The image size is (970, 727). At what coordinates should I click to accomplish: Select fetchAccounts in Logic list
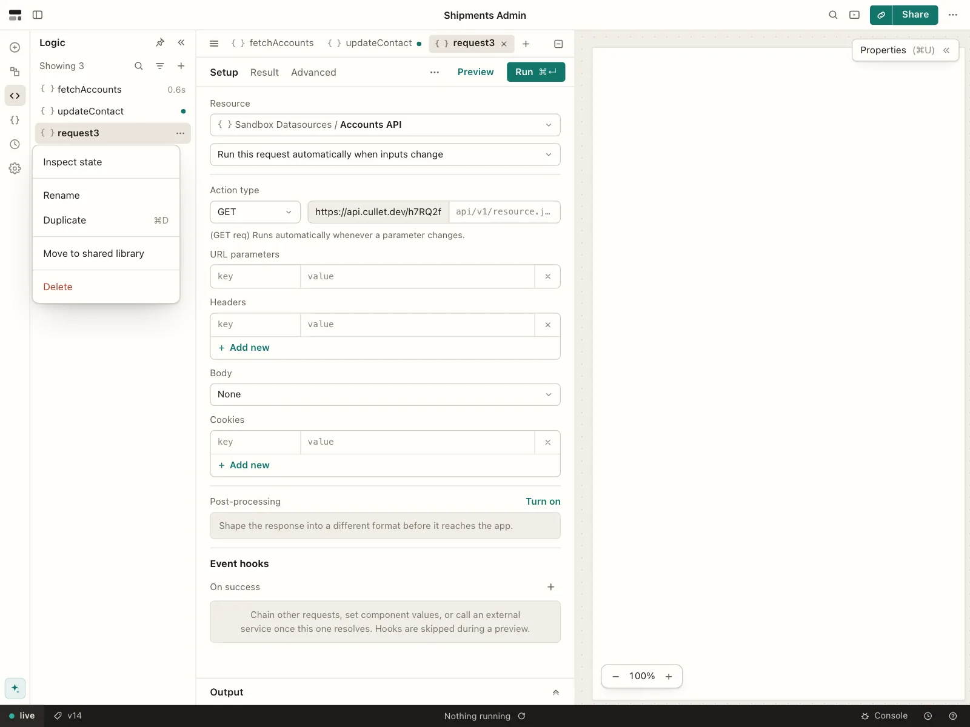point(113,90)
